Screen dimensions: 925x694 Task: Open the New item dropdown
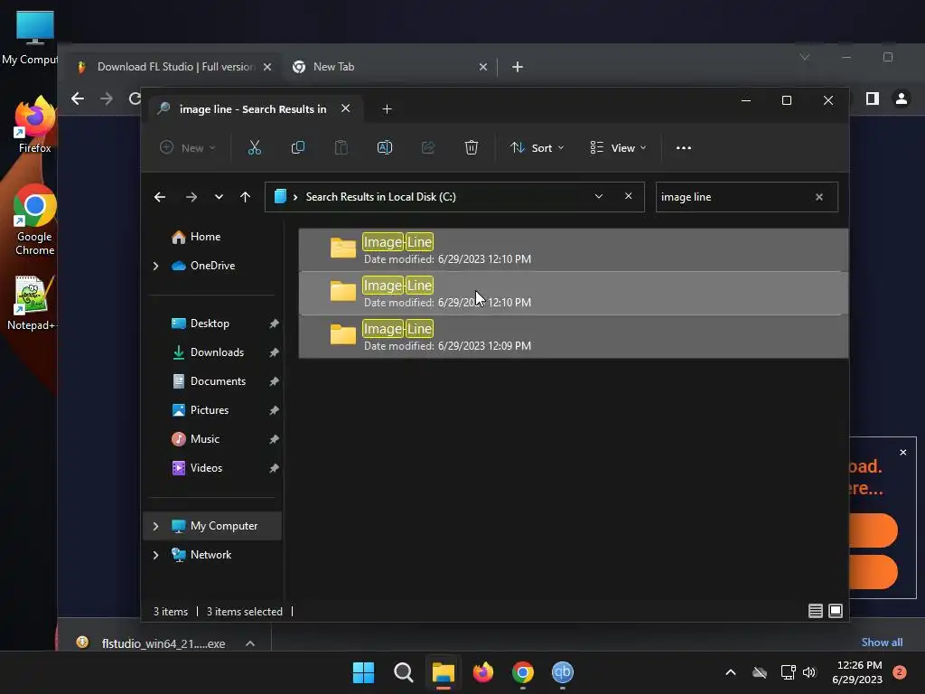point(188,148)
